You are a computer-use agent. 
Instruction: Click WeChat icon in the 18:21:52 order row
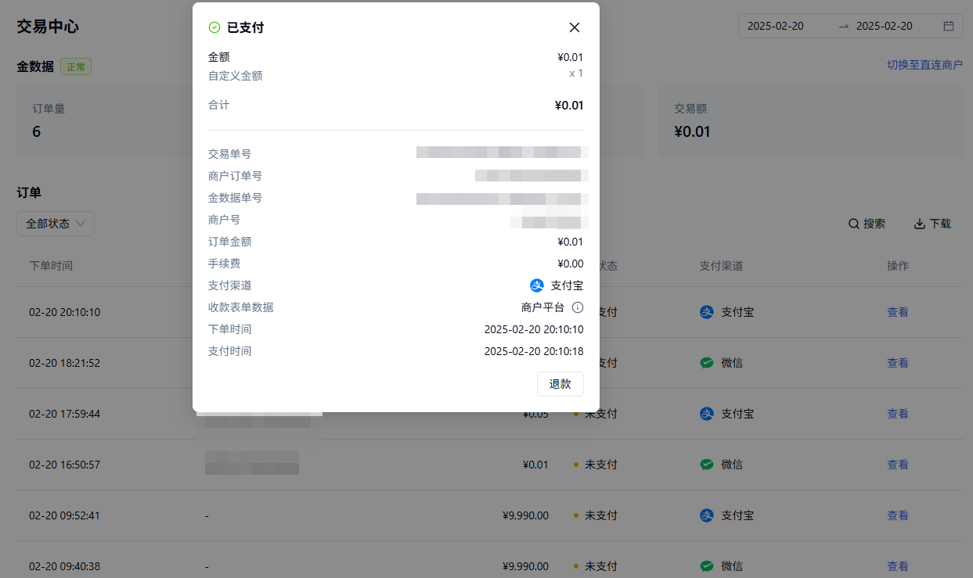click(x=707, y=363)
